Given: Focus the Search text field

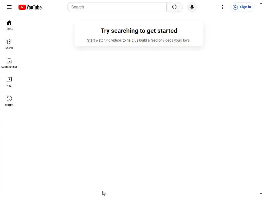Looking at the screenshot, I should [117, 7].
